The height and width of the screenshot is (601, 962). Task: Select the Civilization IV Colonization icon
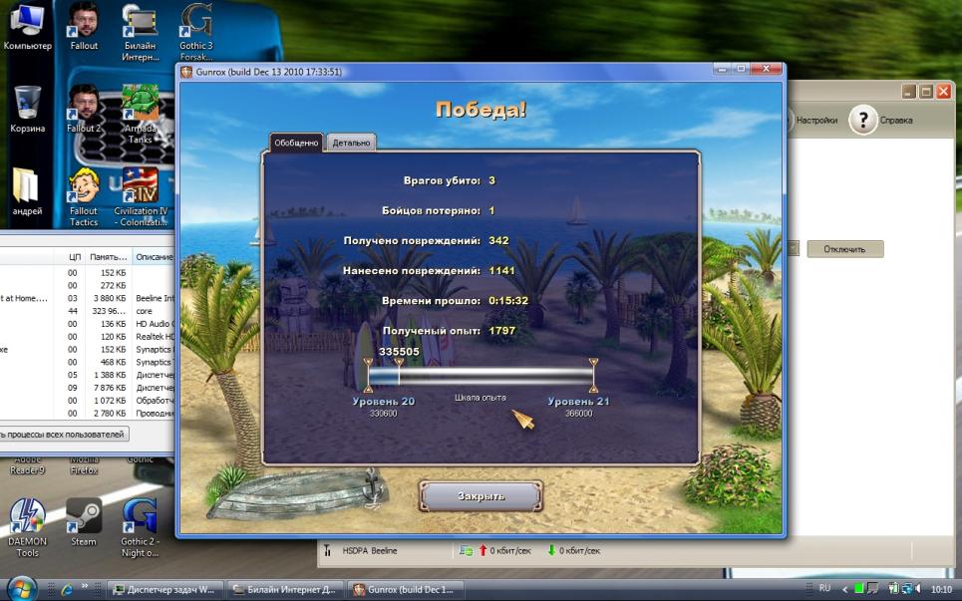tap(141, 187)
